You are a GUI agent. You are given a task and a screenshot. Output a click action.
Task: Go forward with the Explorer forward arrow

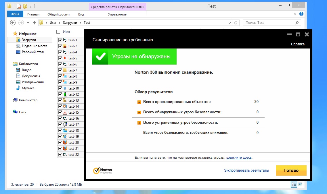[21, 23]
